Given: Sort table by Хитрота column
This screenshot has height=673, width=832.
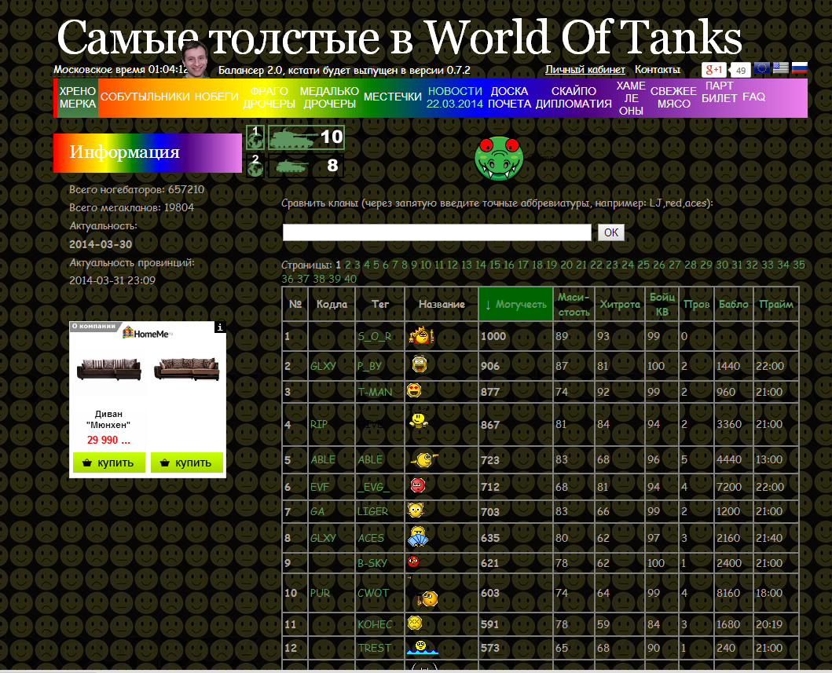Looking at the screenshot, I should tap(620, 305).
